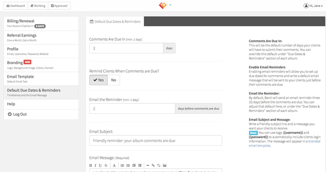Insert image in email message editor
This screenshot has width=326, height=172.
[165, 165]
